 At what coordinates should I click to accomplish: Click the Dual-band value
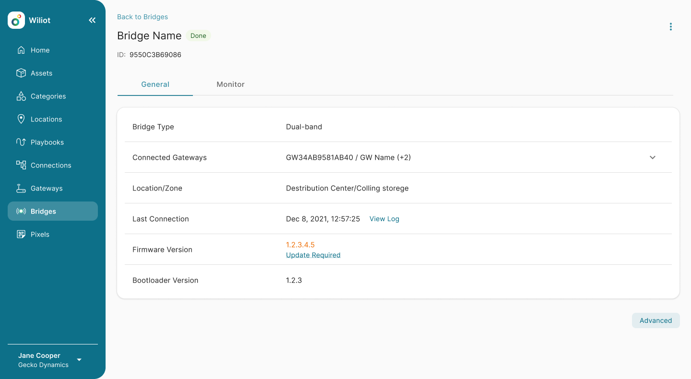point(304,127)
